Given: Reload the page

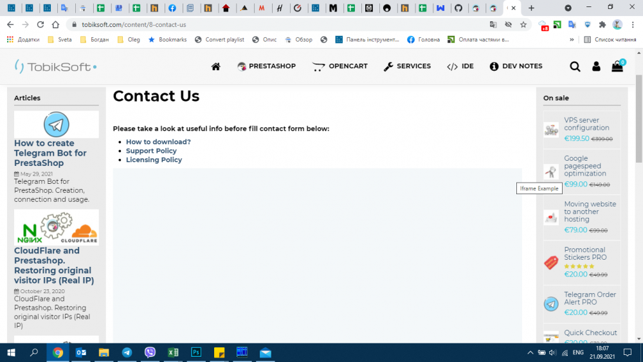Looking at the screenshot, I should (x=40, y=24).
